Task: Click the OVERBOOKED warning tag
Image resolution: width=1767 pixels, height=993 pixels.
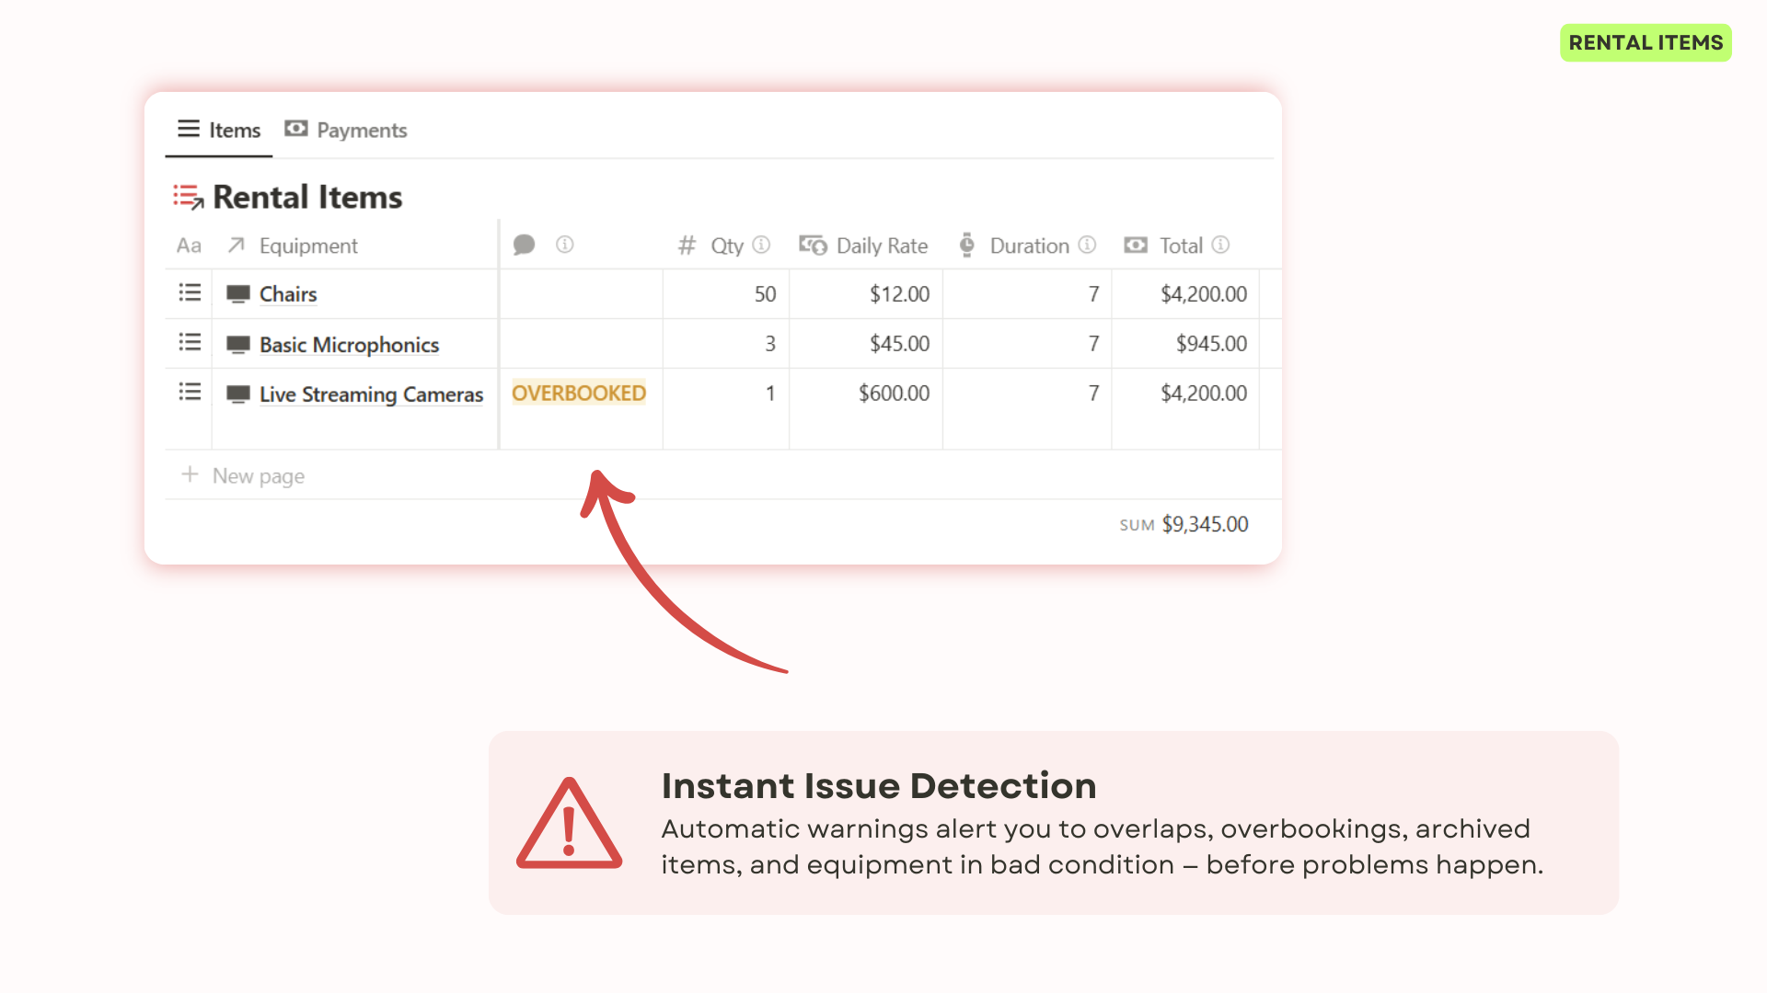Action: [x=579, y=393]
